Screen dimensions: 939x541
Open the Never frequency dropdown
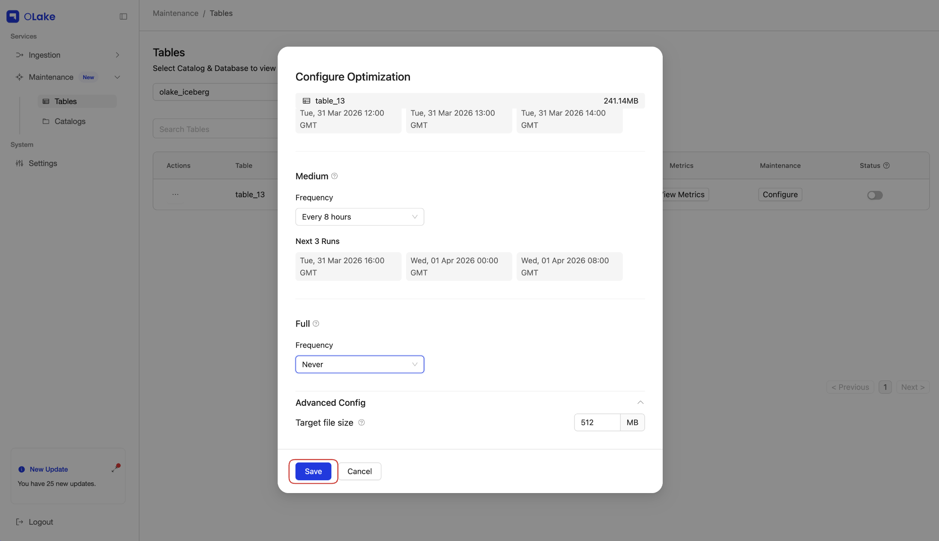[359, 364]
